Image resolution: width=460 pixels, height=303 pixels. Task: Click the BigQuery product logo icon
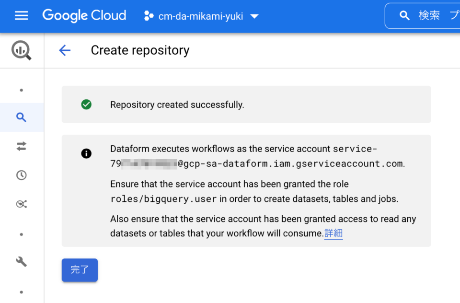coord(22,50)
